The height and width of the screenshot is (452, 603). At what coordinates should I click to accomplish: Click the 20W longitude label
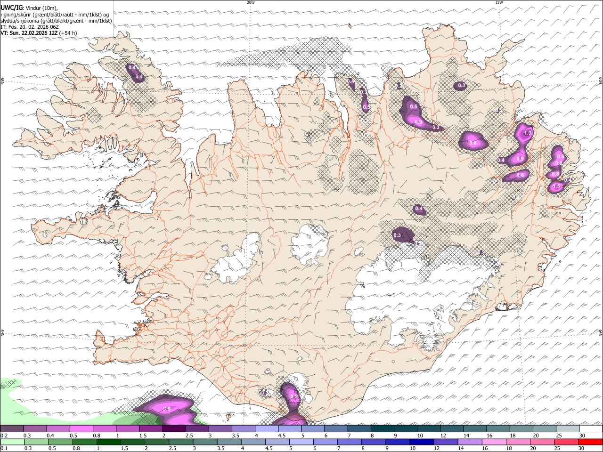pos(251,2)
